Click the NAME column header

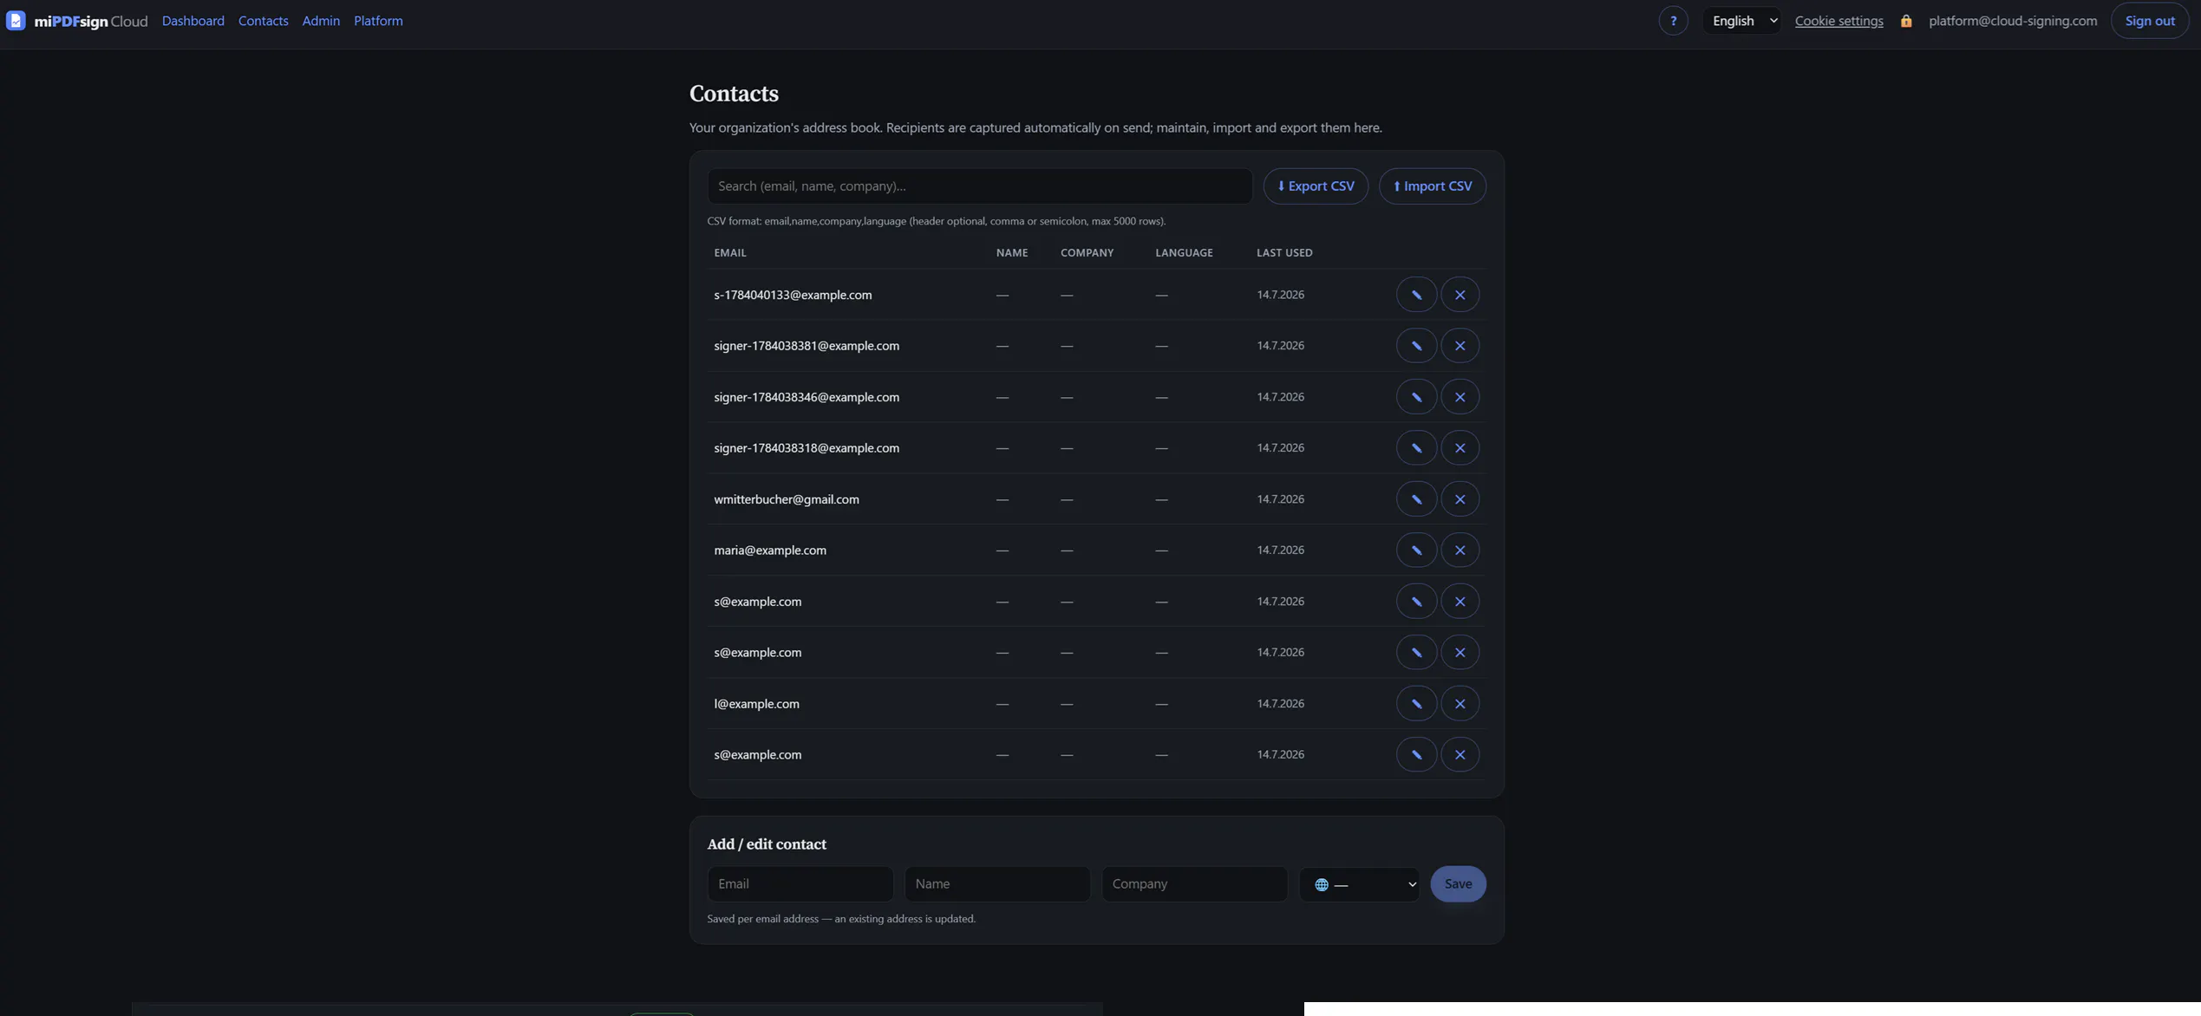click(1011, 253)
